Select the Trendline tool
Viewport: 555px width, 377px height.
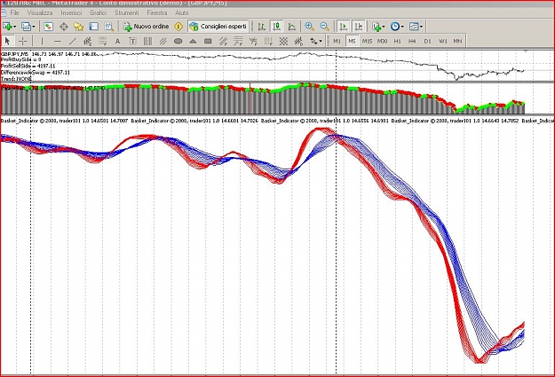point(72,42)
